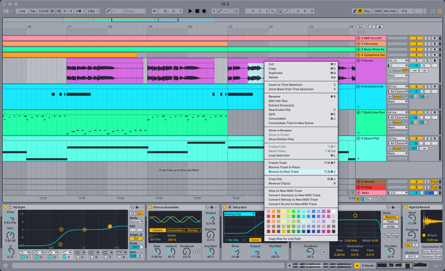Open the 1/2 Main output dropdown

point(397,193)
